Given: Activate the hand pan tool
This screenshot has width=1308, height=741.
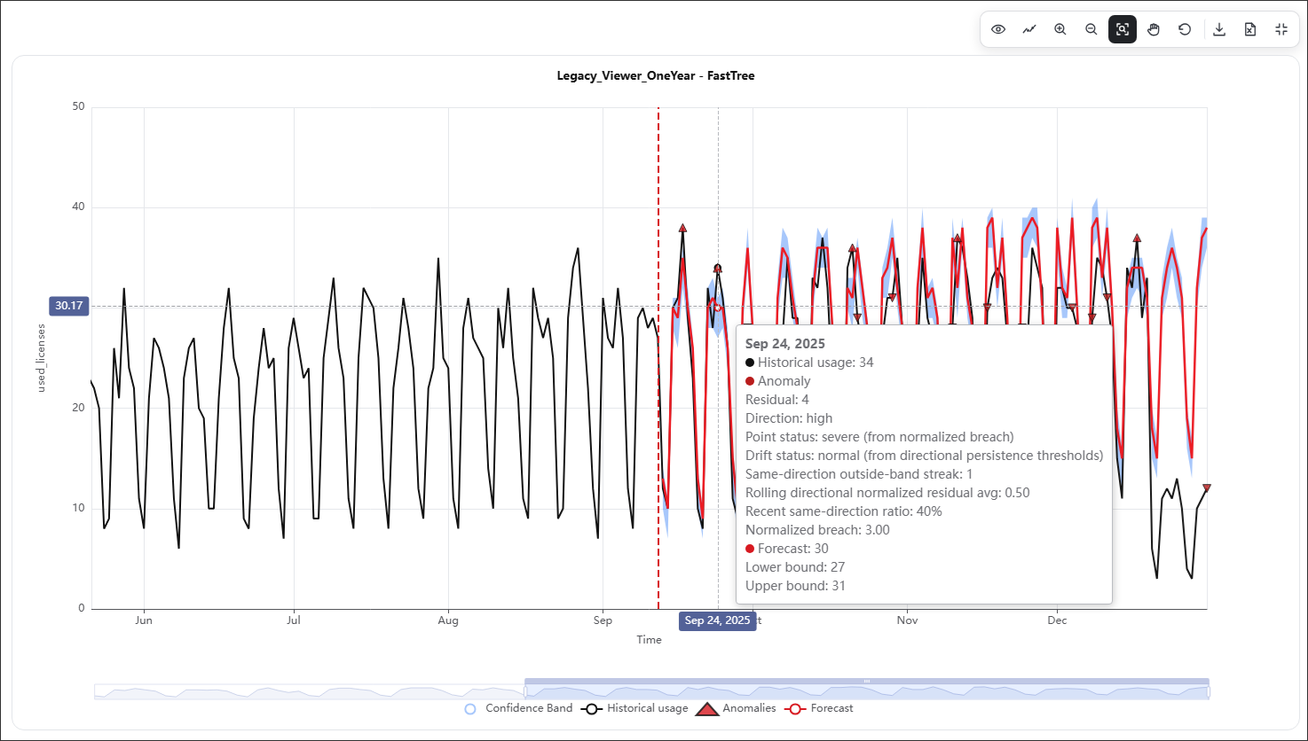Looking at the screenshot, I should pos(1154,29).
